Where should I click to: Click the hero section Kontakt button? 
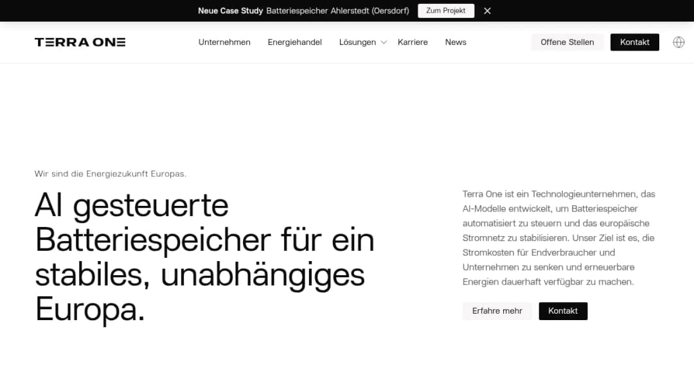point(563,311)
